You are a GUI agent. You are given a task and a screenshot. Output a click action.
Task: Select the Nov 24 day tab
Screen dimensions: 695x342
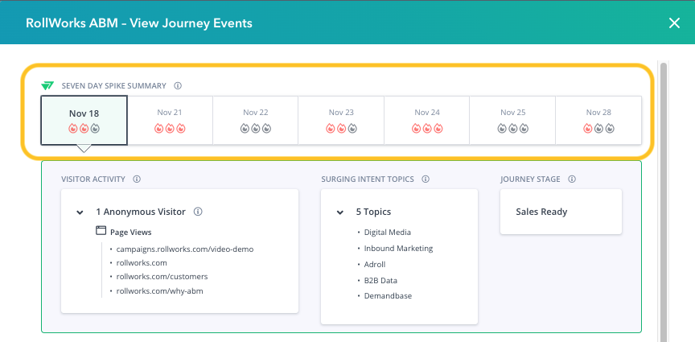(x=427, y=120)
